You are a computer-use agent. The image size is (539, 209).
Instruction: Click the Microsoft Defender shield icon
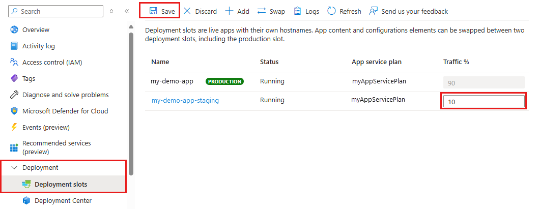click(14, 111)
